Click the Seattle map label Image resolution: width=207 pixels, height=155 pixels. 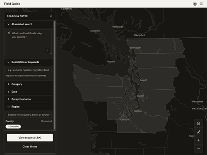coord(140,96)
